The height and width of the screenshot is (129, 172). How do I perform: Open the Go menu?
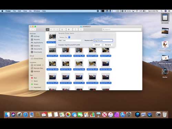(x=30, y=11)
